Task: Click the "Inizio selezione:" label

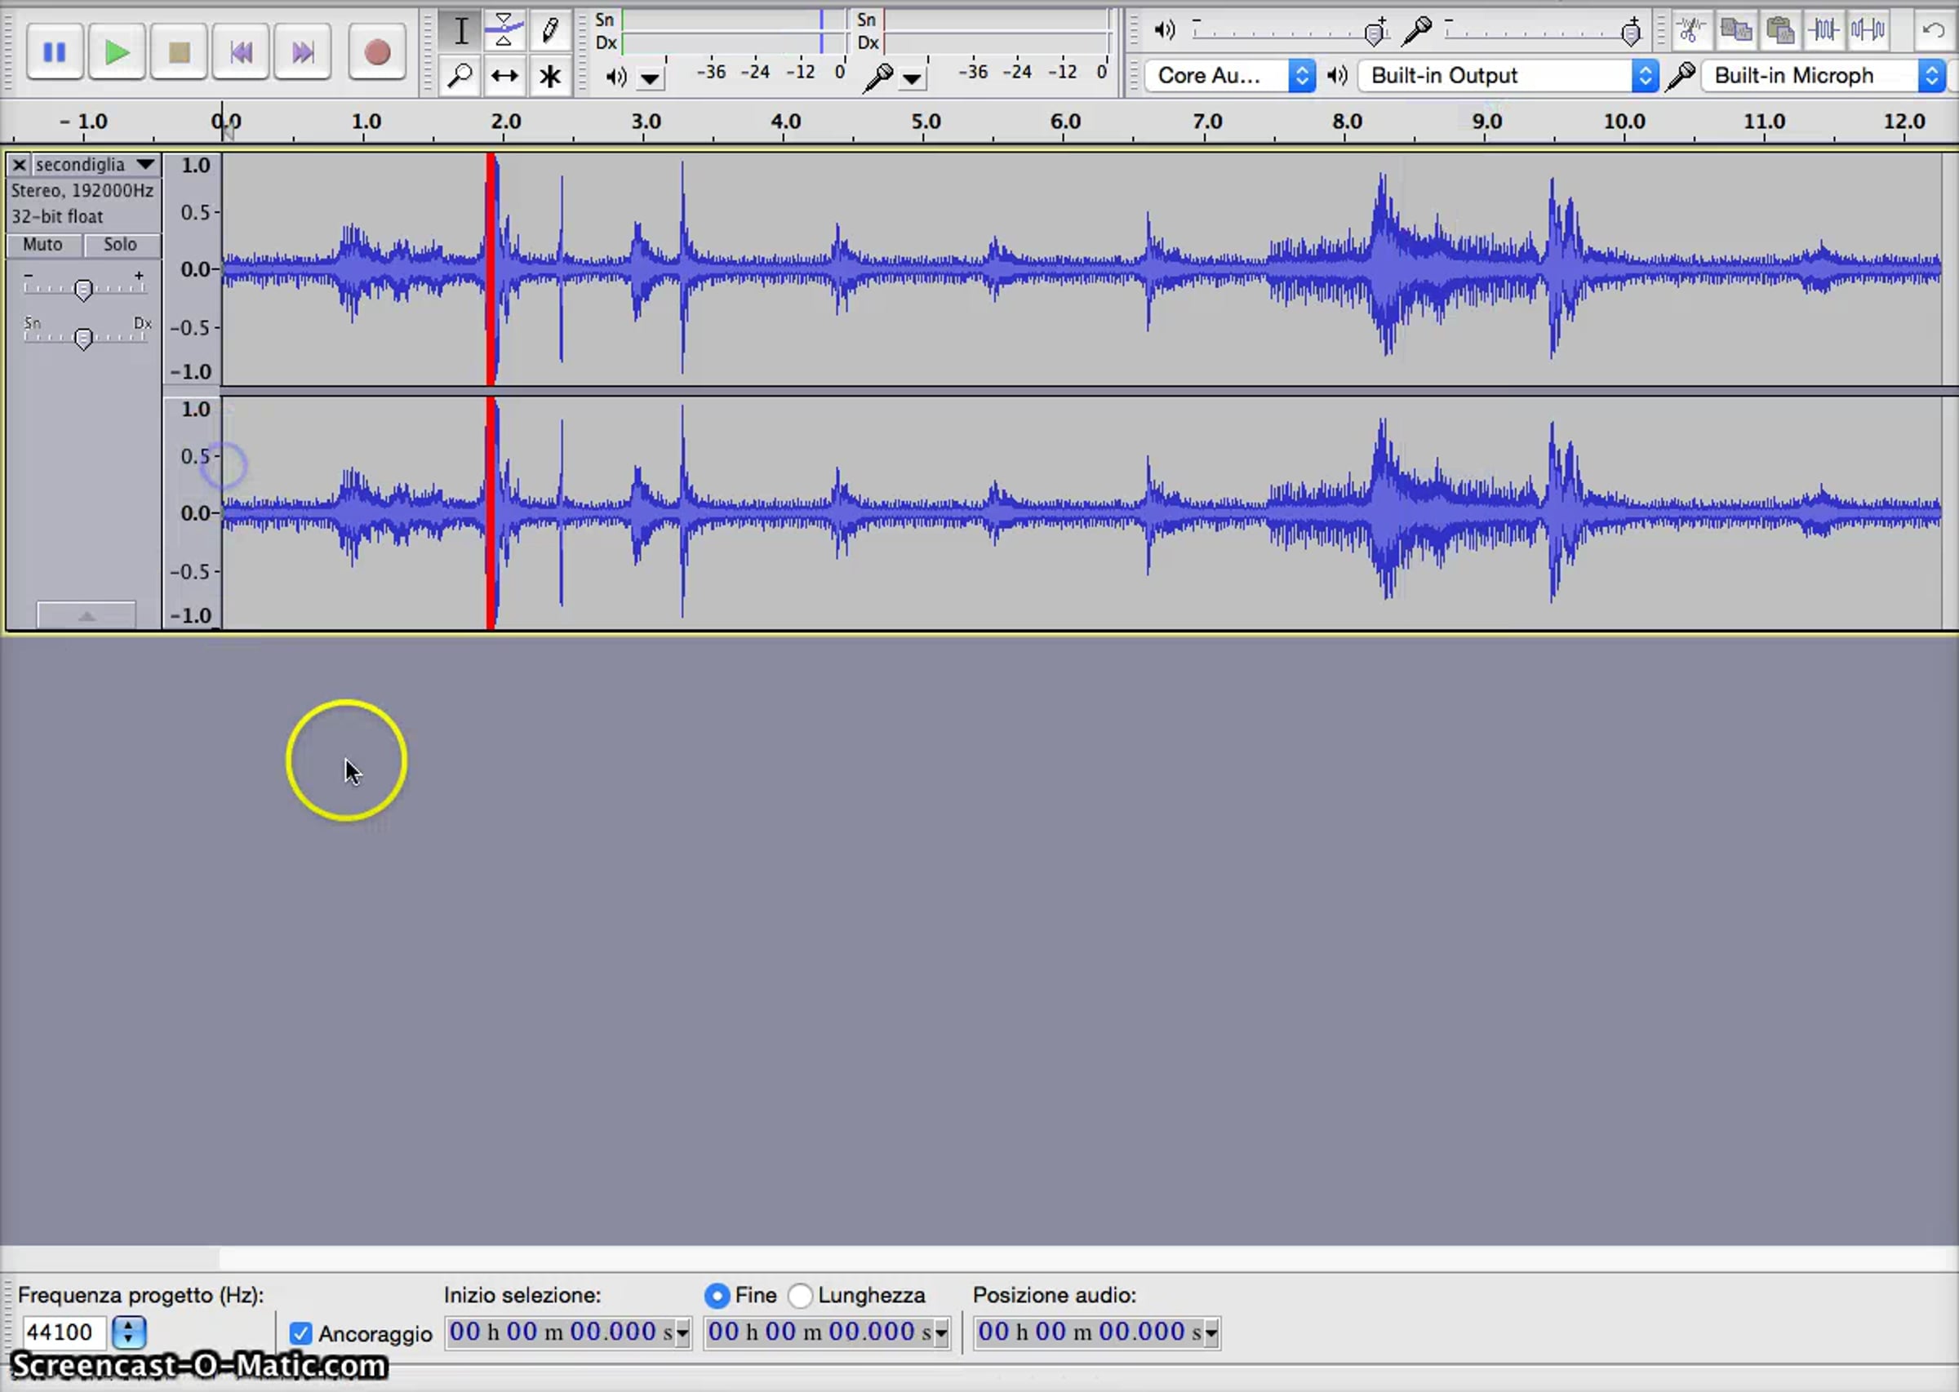Action: click(522, 1295)
